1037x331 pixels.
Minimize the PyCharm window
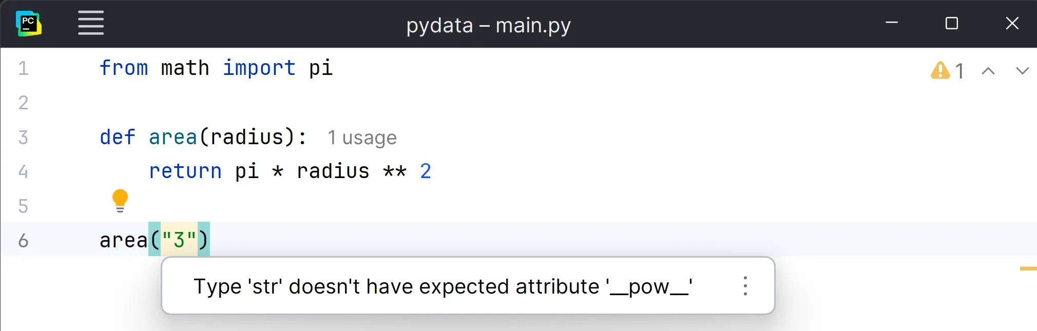point(892,23)
